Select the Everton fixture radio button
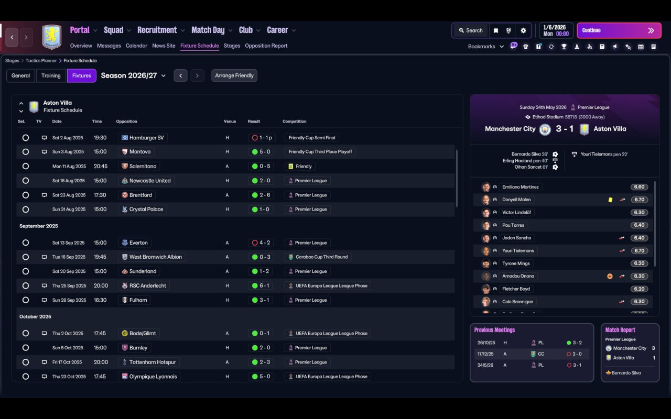This screenshot has height=419, width=671. click(26, 243)
